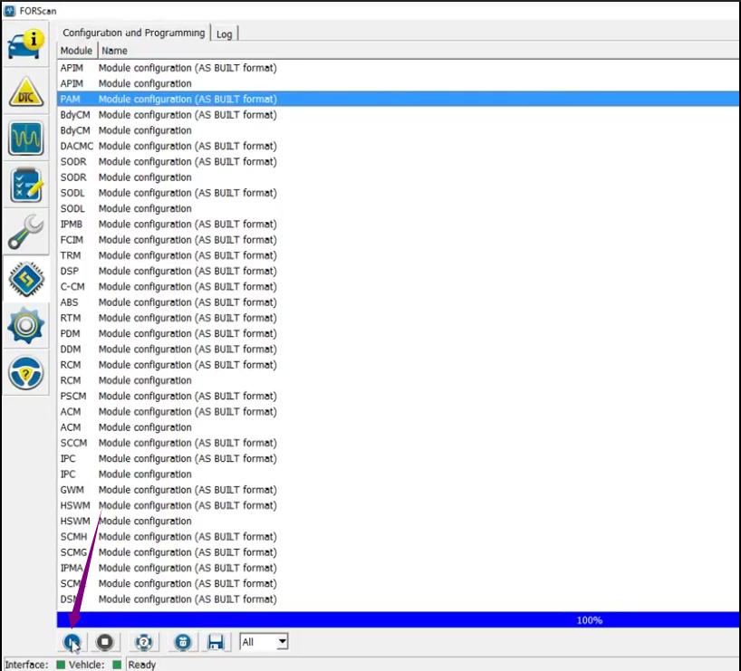Open the oscilloscope live data section
Viewport: 741px width, 671px height.
(26, 139)
